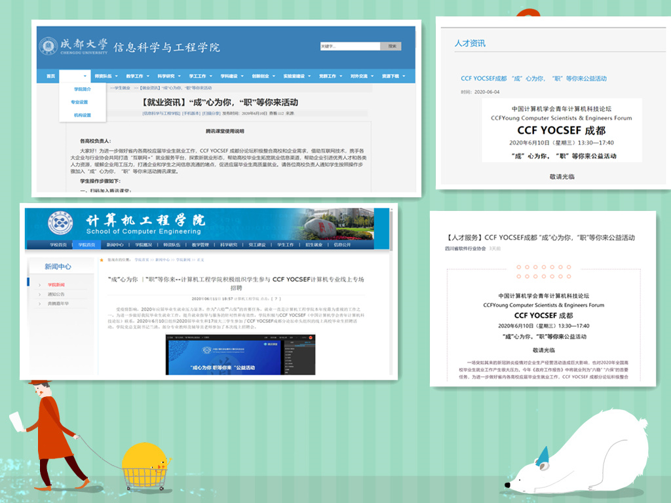The width and height of the screenshot is (671, 503).
Task: Click the keyword search input field
Action: 349,47
